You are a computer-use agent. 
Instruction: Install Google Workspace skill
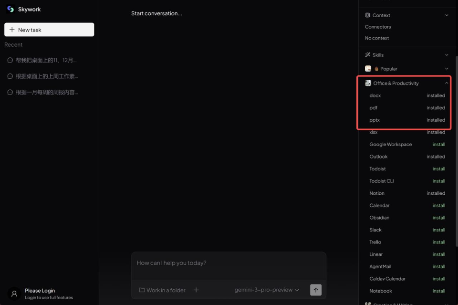click(439, 144)
